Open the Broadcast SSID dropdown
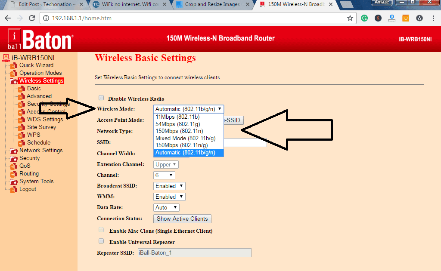This screenshot has width=441, height=271. 169,186
